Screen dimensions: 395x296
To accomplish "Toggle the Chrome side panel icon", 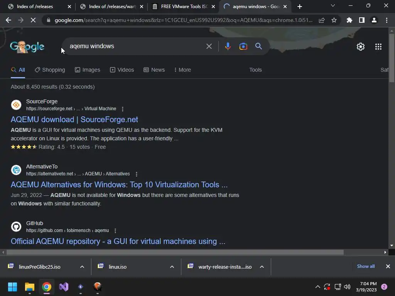I will coord(362,20).
